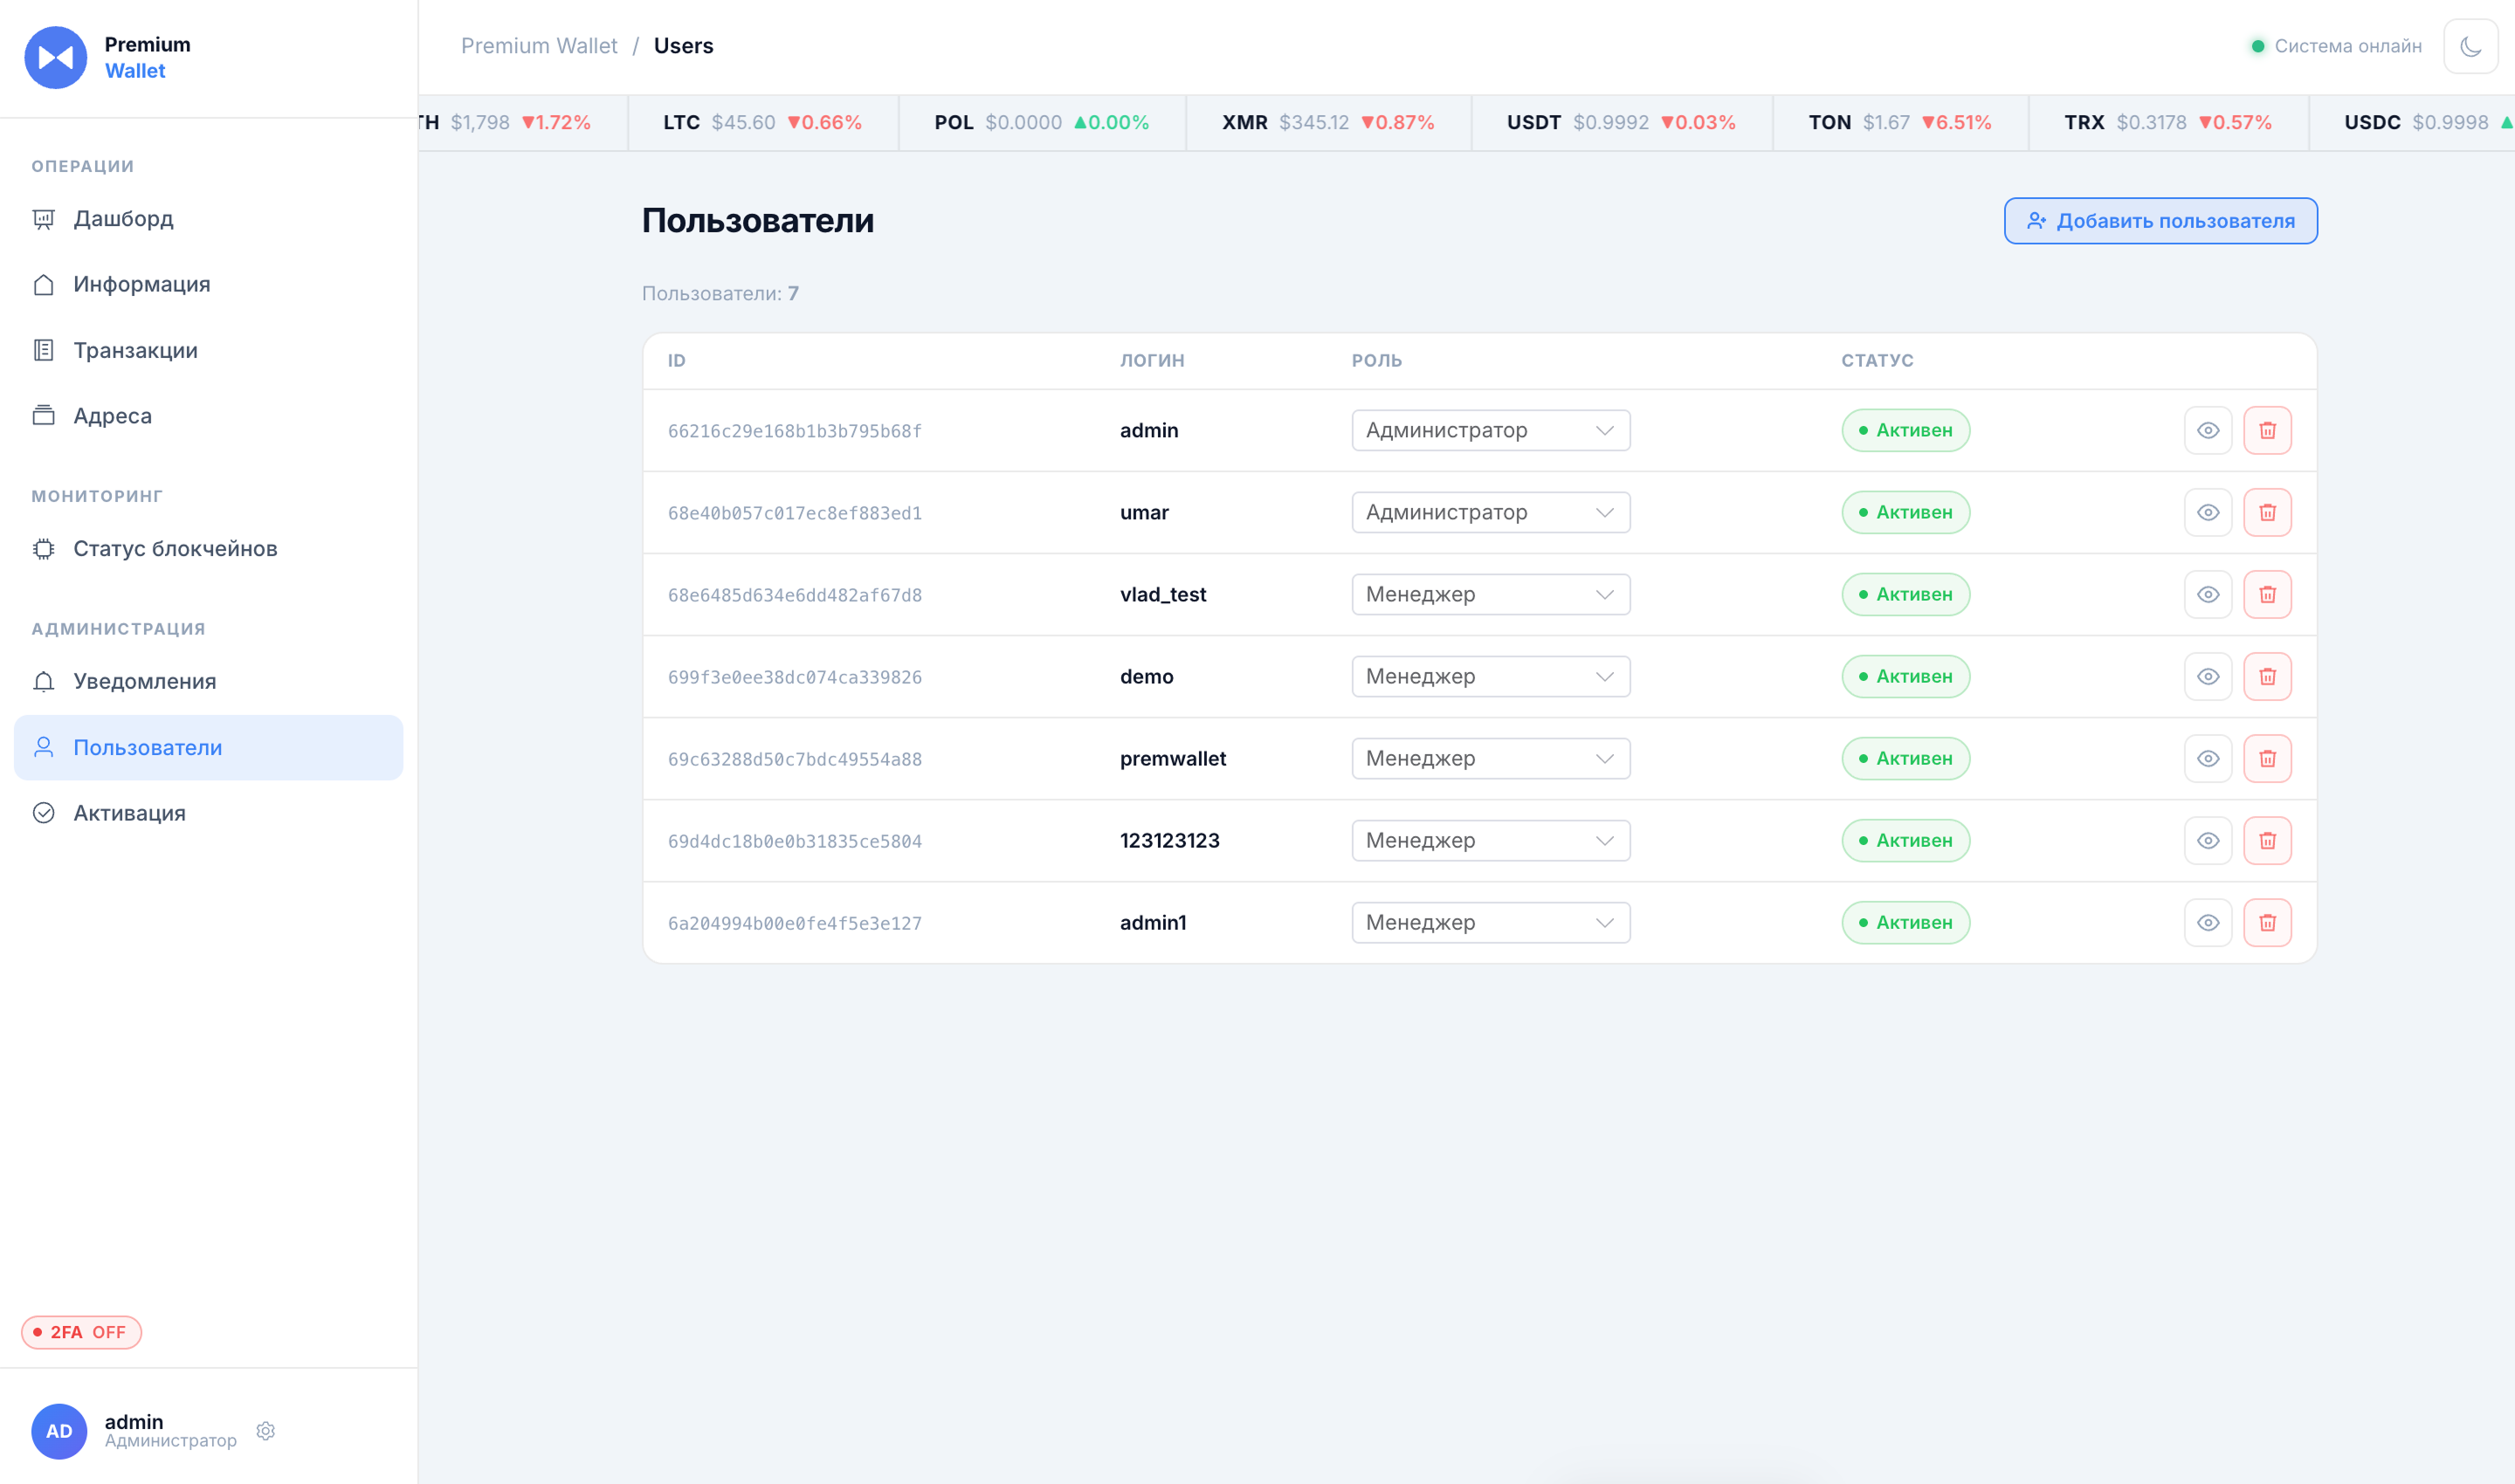Navigate to Адреса section
This screenshot has height=1484, width=2515.
(x=208, y=416)
